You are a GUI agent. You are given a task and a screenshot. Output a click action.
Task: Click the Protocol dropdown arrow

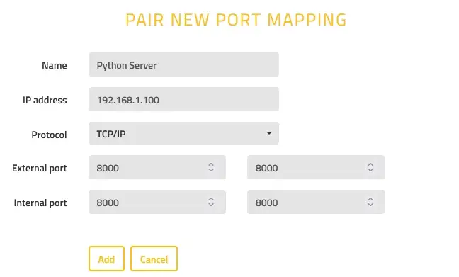(x=268, y=133)
